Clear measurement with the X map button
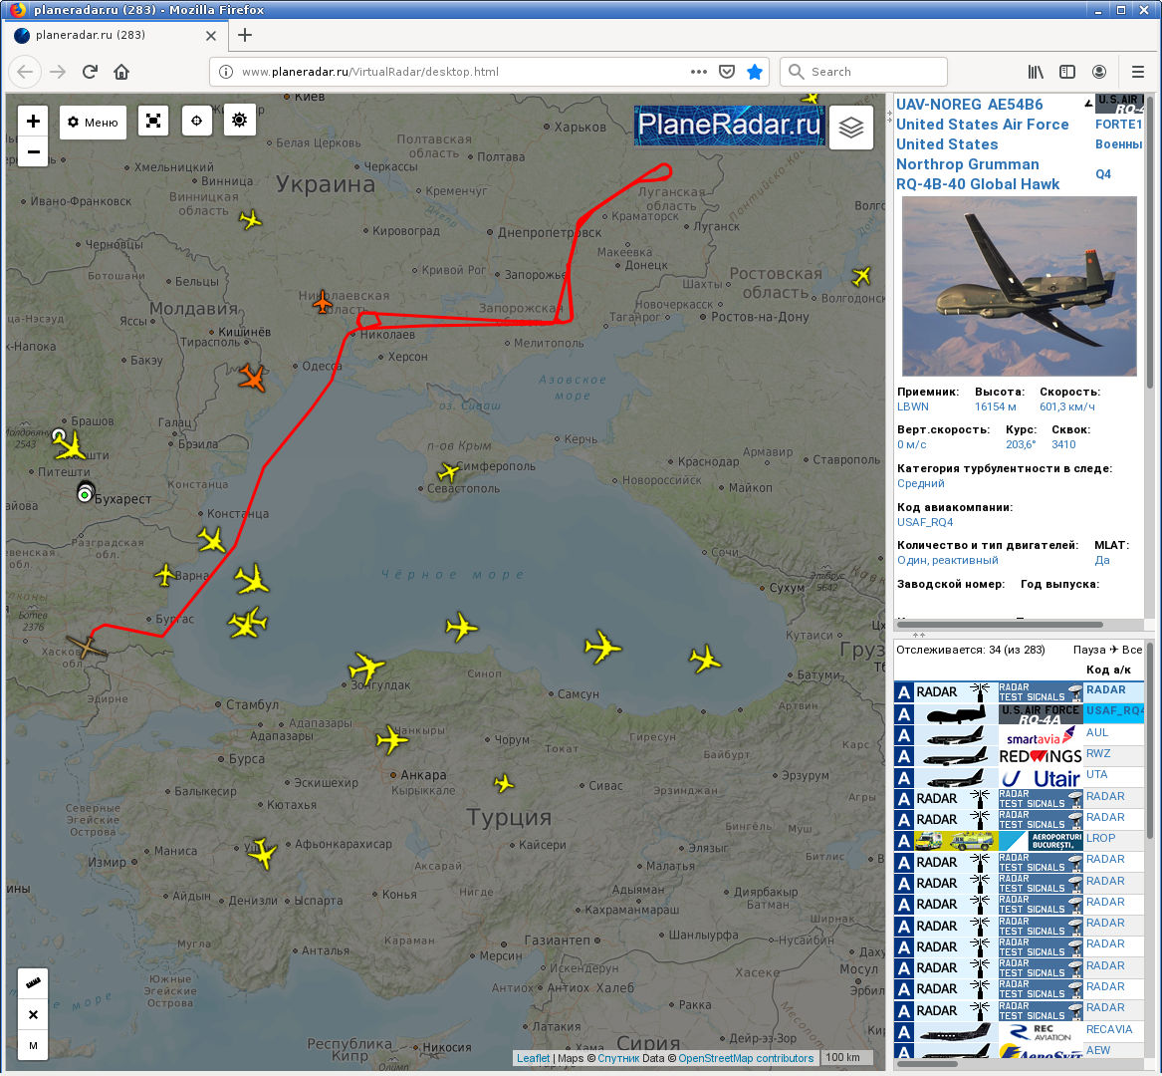The height and width of the screenshot is (1076, 1162). coord(33,1014)
